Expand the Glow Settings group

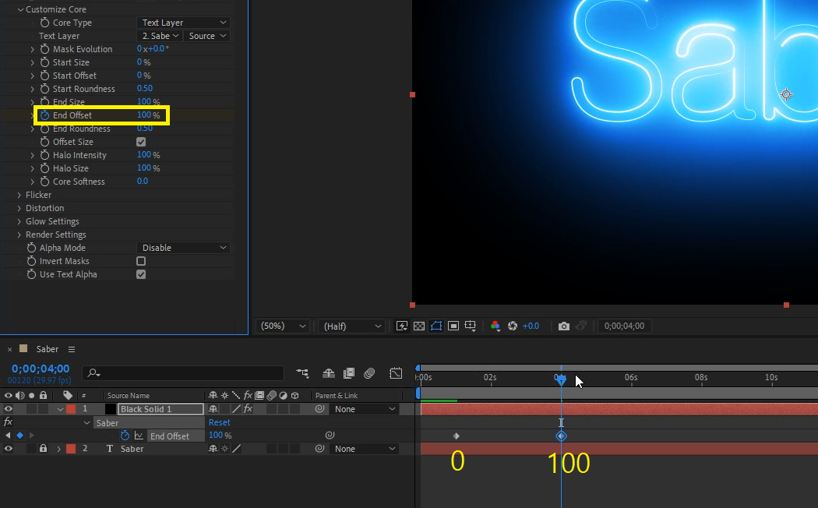click(x=19, y=221)
